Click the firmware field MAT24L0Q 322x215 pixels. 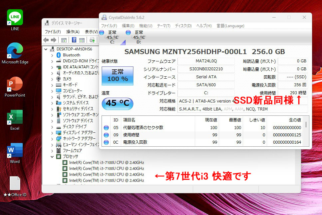(x=206, y=61)
